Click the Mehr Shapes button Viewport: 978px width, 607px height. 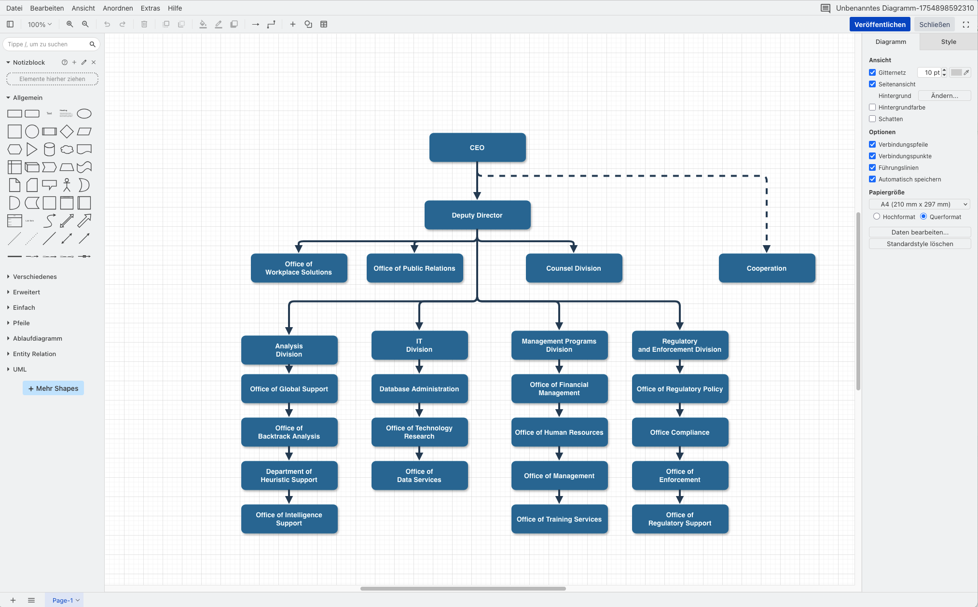coord(53,388)
